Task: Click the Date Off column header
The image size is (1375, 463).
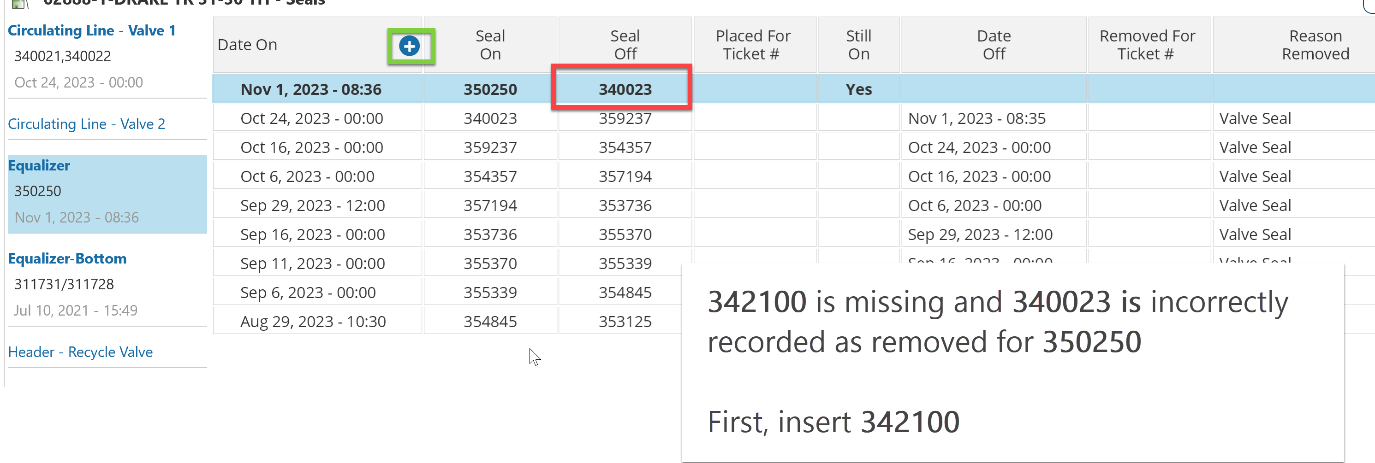Action: pos(994,45)
